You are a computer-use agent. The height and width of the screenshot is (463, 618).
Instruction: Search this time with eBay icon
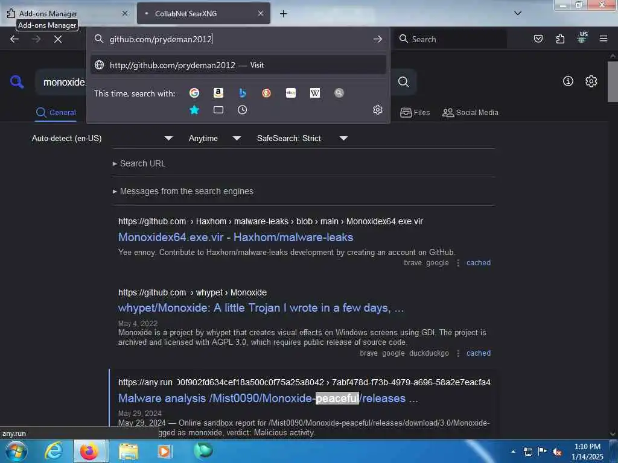pos(291,93)
